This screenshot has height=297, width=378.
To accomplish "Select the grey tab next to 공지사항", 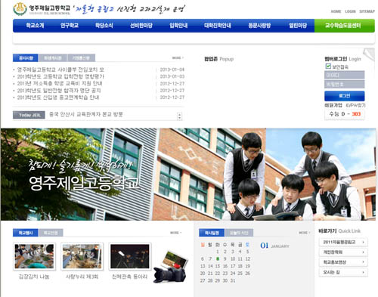I will tap(53, 58).
